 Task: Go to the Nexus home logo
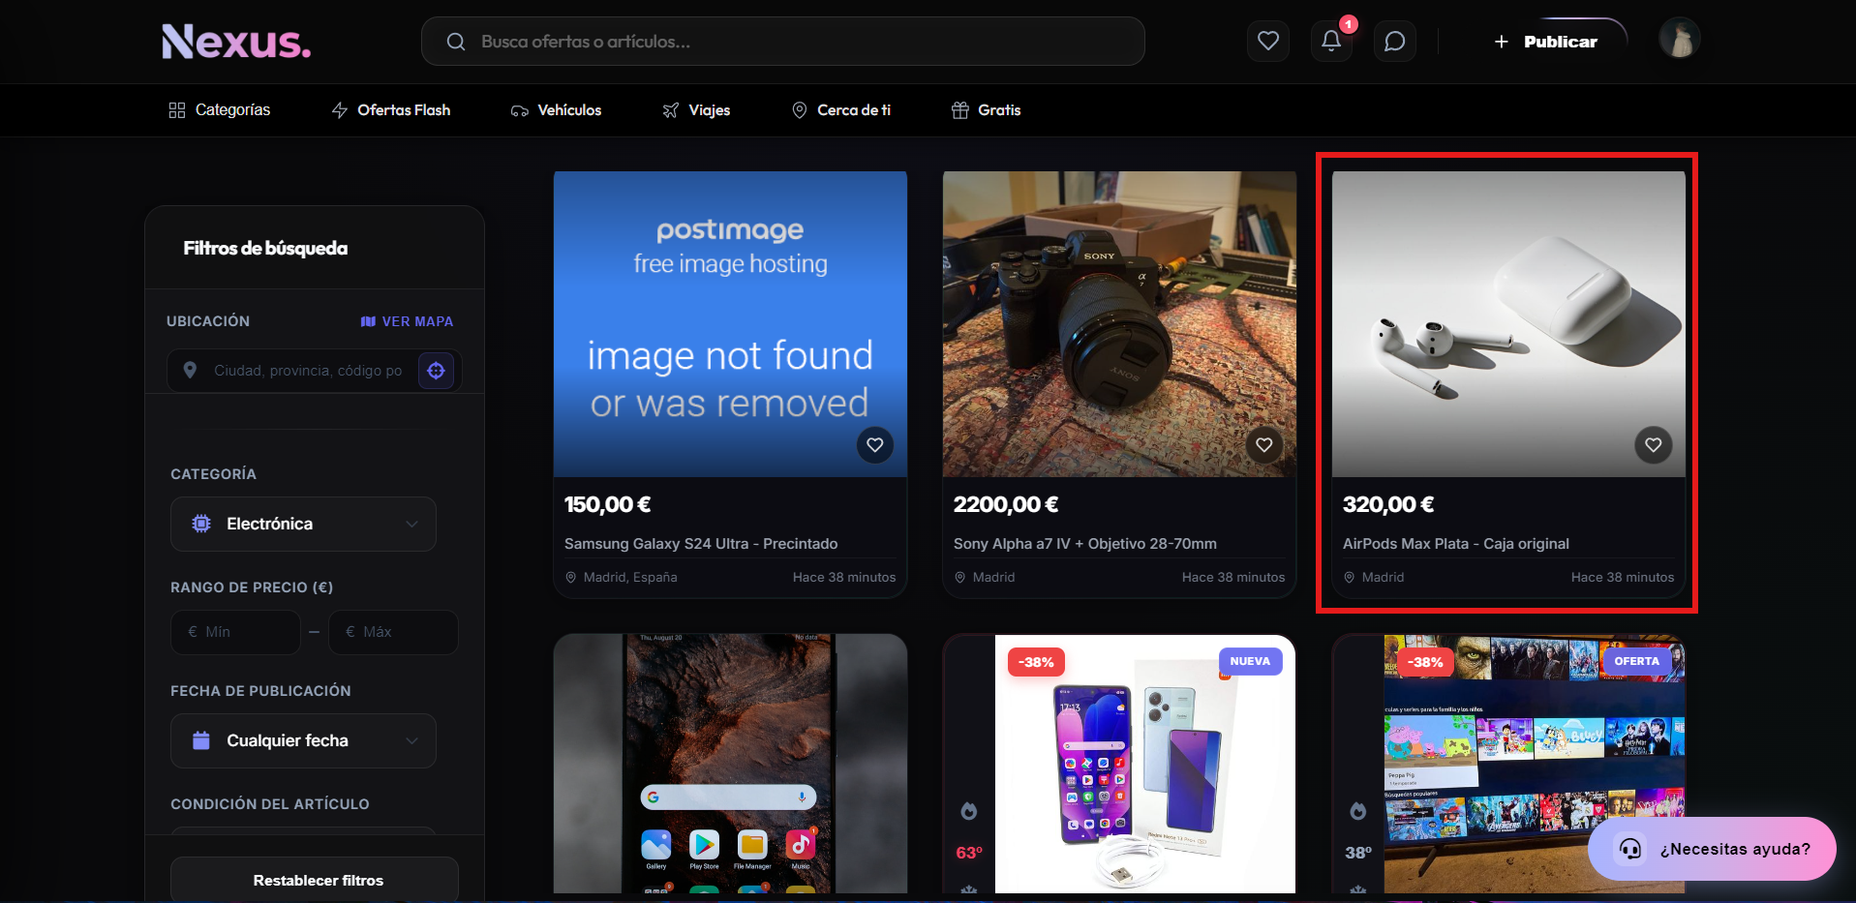pos(236,42)
